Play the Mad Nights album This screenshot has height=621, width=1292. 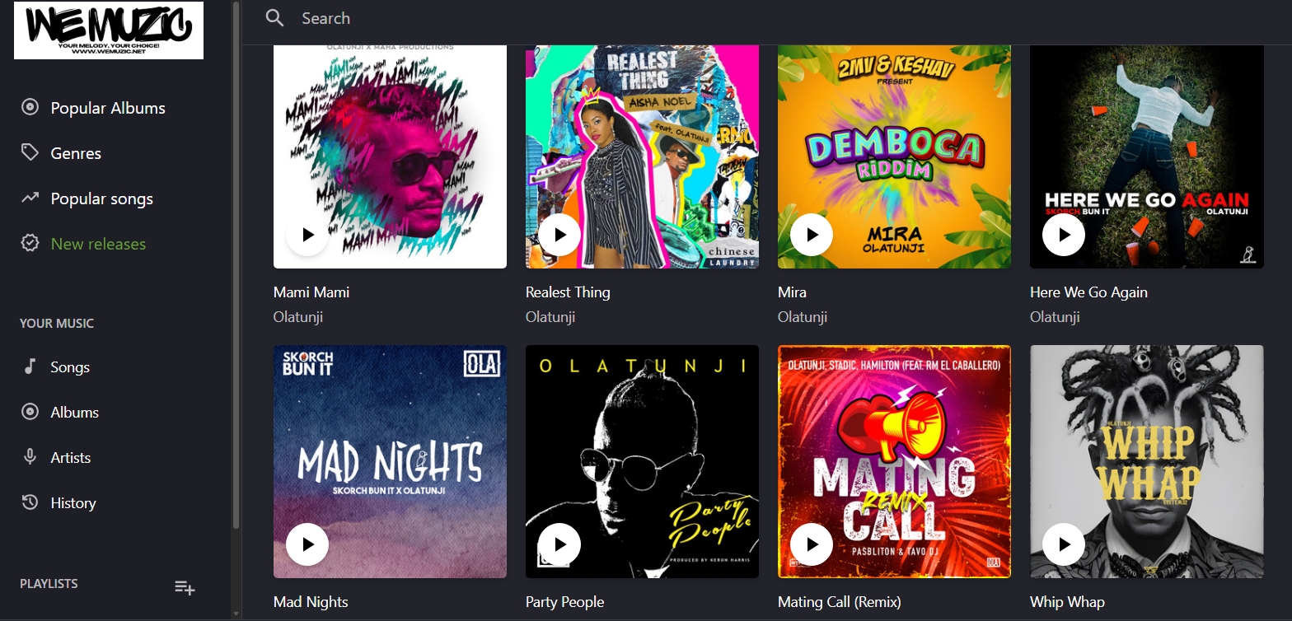(307, 544)
